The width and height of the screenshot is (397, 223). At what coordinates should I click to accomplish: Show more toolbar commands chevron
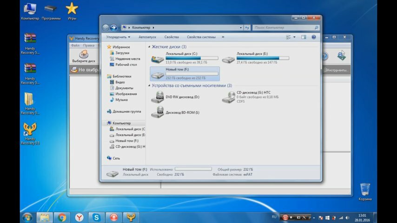click(x=223, y=37)
